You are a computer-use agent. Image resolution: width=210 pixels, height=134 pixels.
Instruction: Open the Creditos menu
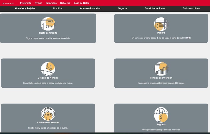pos(58,8)
